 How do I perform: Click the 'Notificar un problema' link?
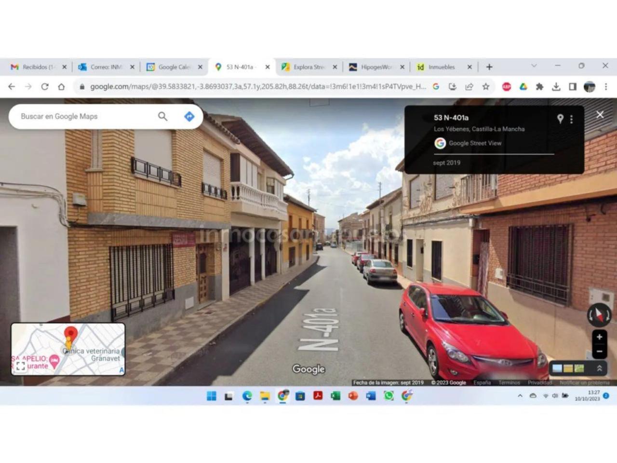[x=584, y=382]
